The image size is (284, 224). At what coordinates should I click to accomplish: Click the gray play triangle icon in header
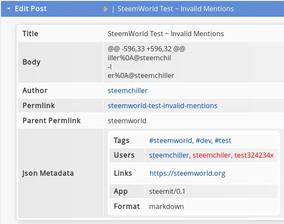tap(106, 9)
